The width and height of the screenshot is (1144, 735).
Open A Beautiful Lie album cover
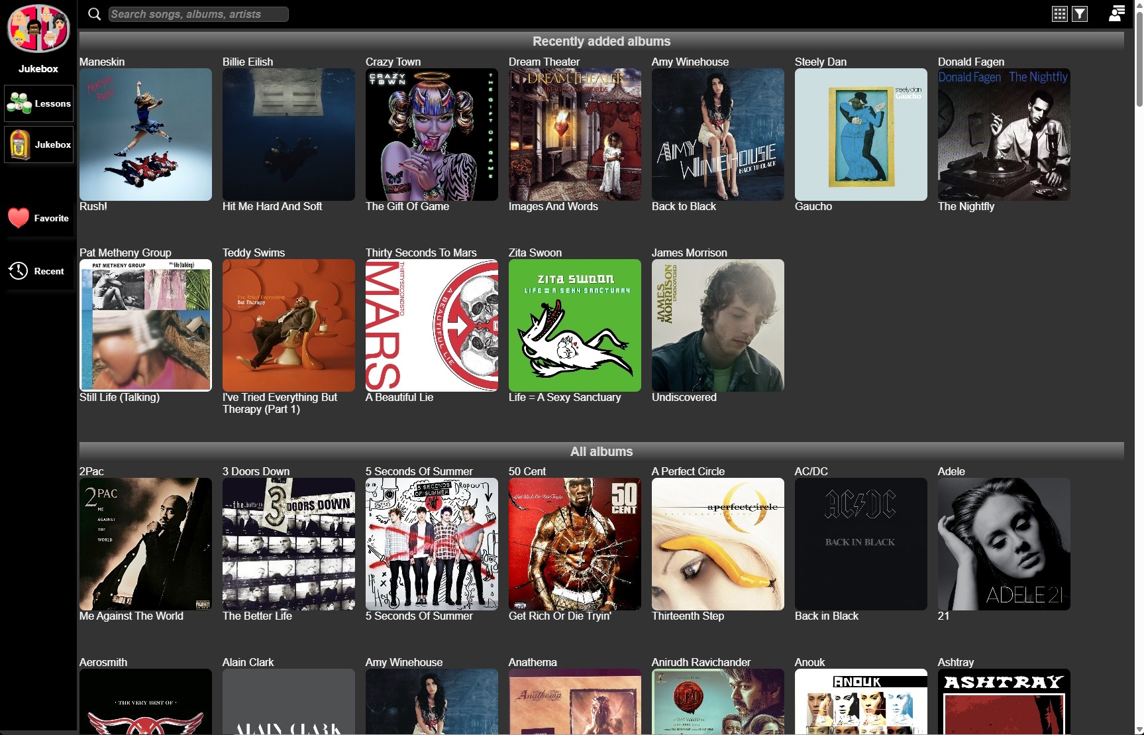click(x=432, y=325)
